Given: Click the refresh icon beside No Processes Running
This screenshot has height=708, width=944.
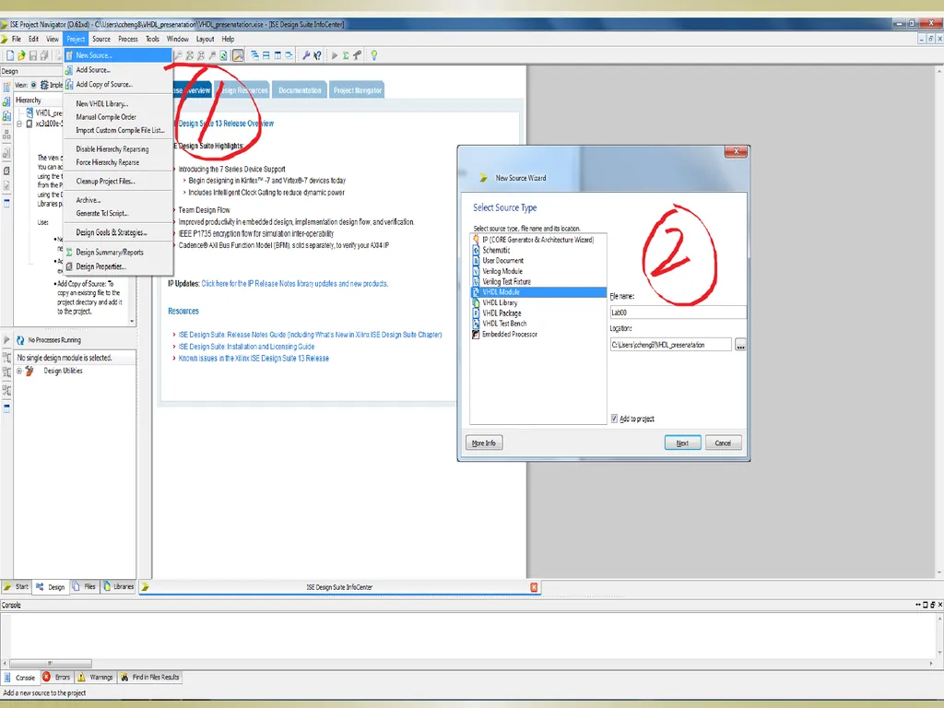Looking at the screenshot, I should [x=20, y=340].
